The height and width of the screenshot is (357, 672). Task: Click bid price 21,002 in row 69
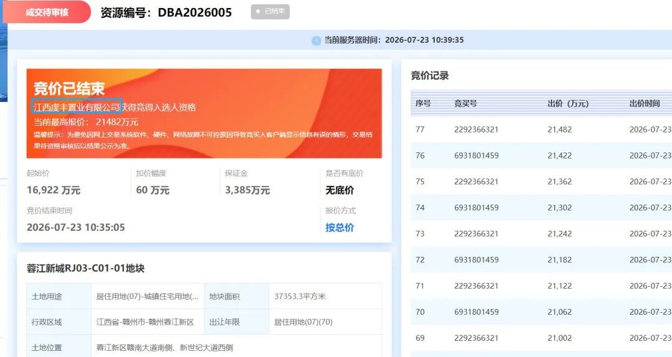coord(559,338)
